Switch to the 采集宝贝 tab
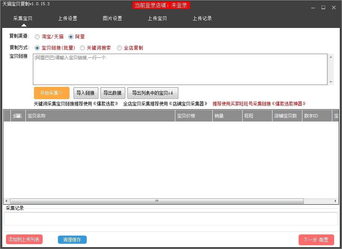Viewport: 342px width, 249px height. tap(23, 19)
